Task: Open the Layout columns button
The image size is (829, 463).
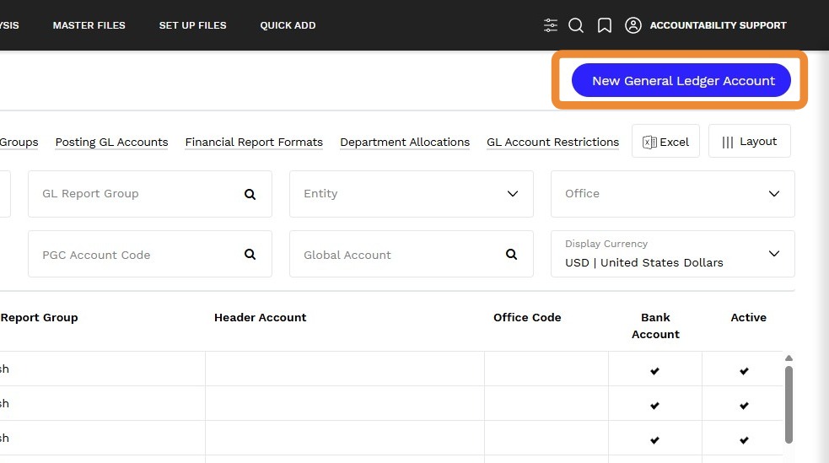Action: coord(749,142)
